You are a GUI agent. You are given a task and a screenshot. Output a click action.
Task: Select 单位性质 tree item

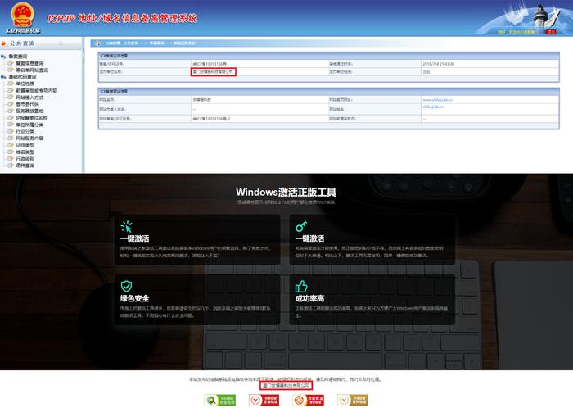click(25, 84)
